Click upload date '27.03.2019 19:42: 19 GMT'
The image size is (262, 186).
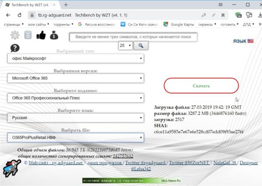click(217, 107)
